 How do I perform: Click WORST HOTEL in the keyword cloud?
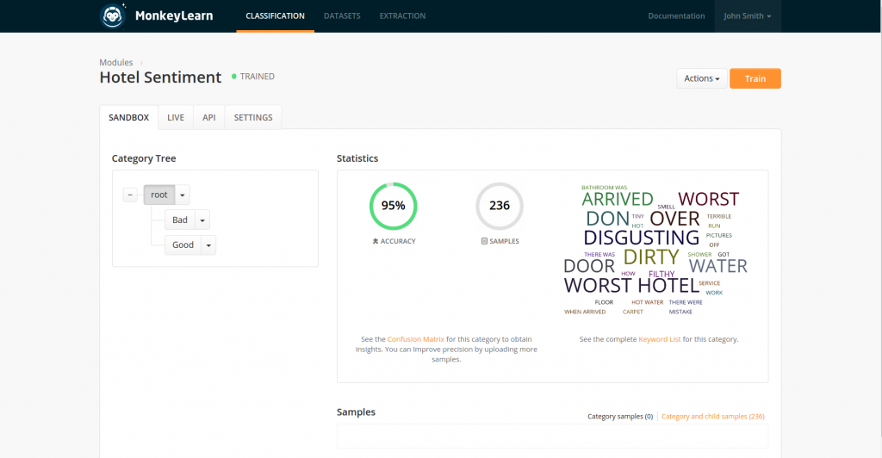tap(631, 286)
